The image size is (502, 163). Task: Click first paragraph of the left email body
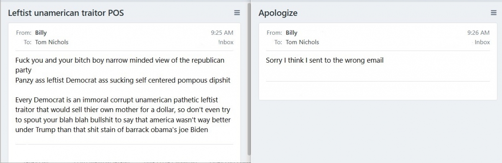[x=123, y=70]
